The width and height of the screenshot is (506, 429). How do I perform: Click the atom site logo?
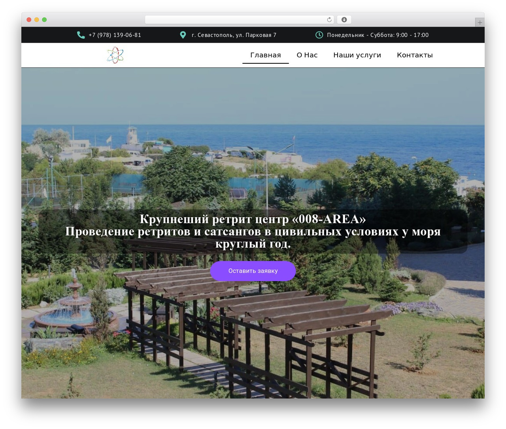pyautogui.click(x=115, y=55)
